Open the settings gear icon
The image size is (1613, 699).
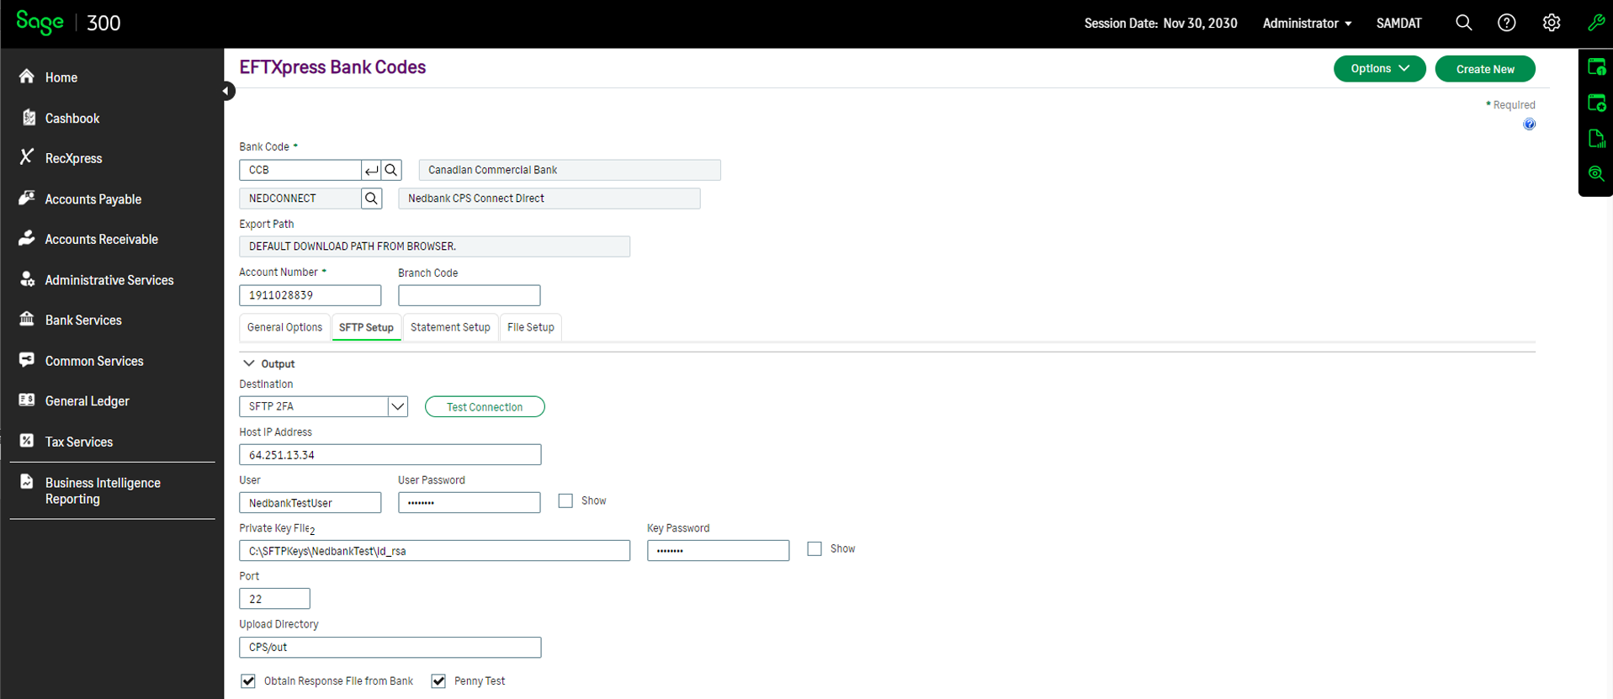coord(1552,23)
